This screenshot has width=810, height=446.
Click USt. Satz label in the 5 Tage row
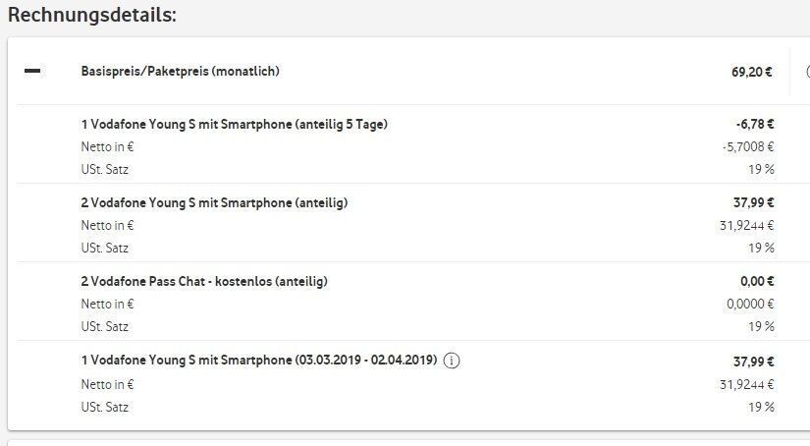[104, 169]
